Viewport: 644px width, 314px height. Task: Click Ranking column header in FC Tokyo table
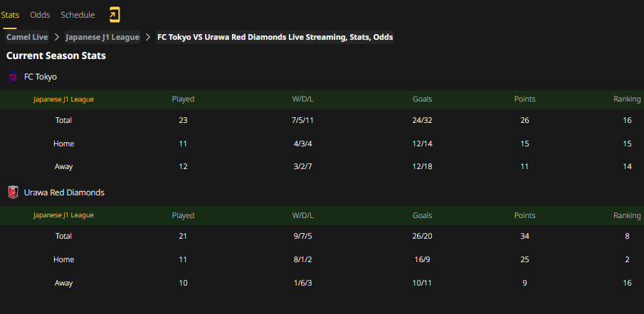coord(627,99)
